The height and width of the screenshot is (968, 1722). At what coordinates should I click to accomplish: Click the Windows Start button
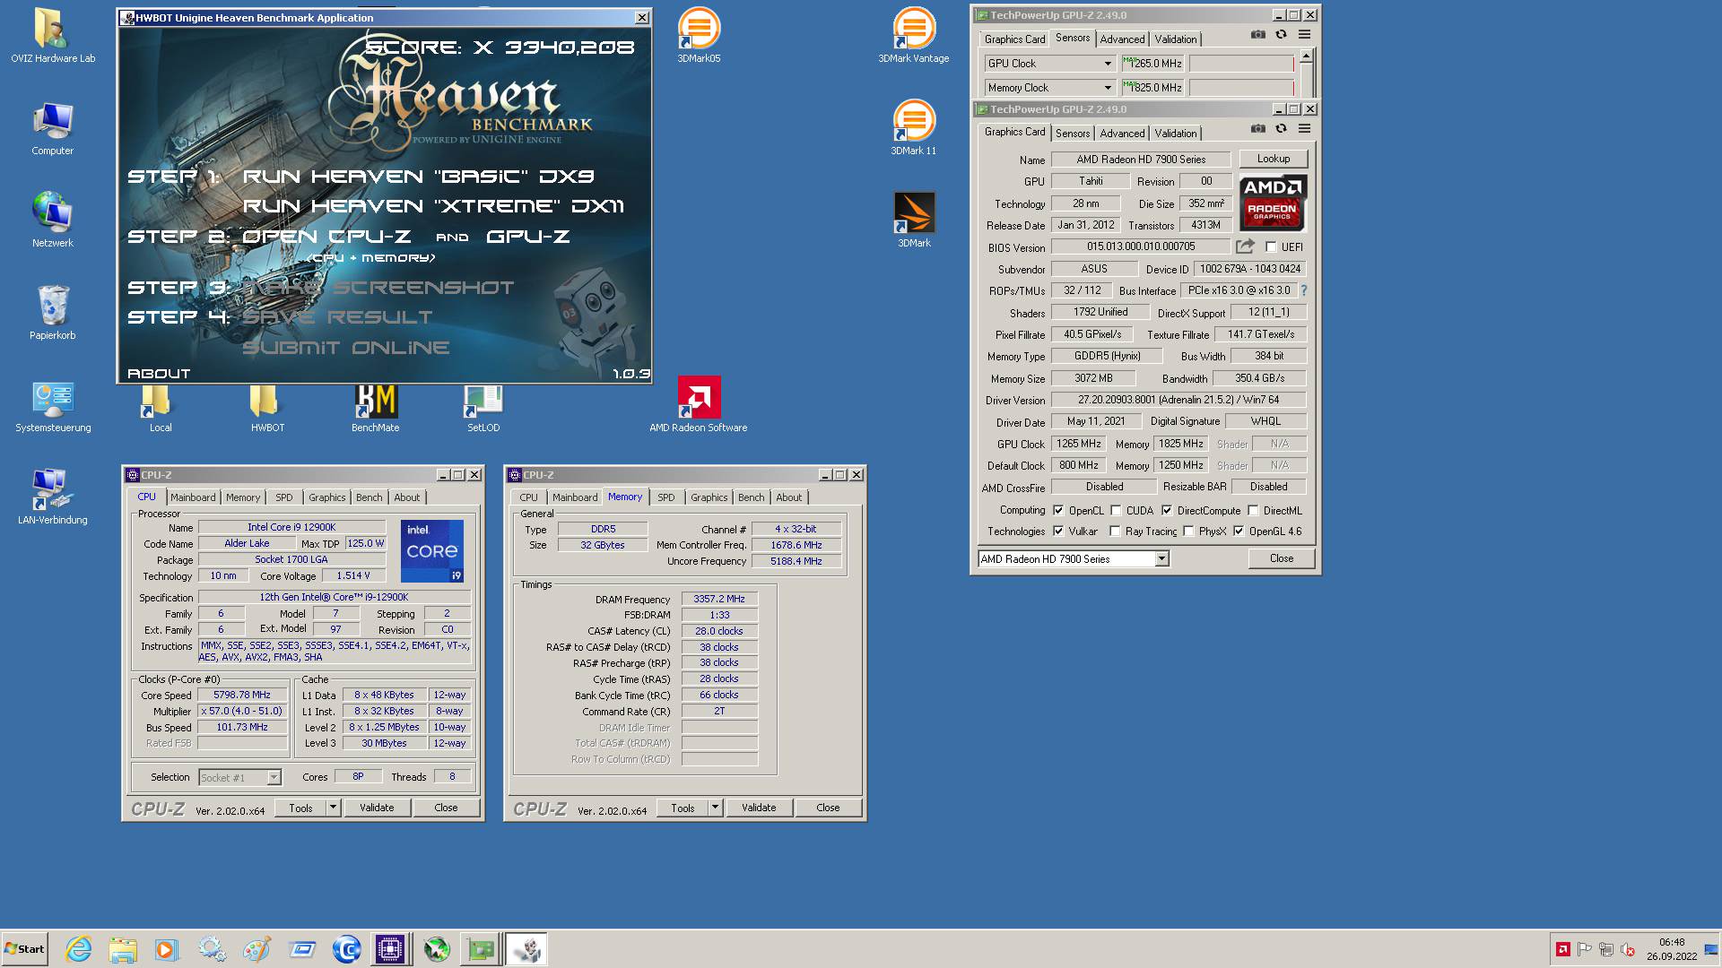click(x=24, y=949)
